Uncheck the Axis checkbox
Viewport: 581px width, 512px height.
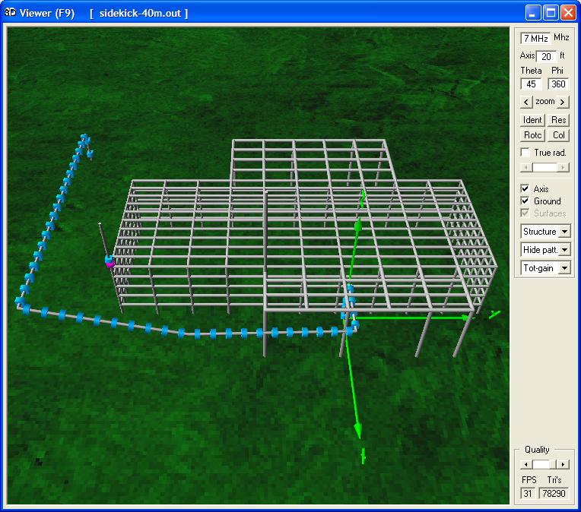525,189
